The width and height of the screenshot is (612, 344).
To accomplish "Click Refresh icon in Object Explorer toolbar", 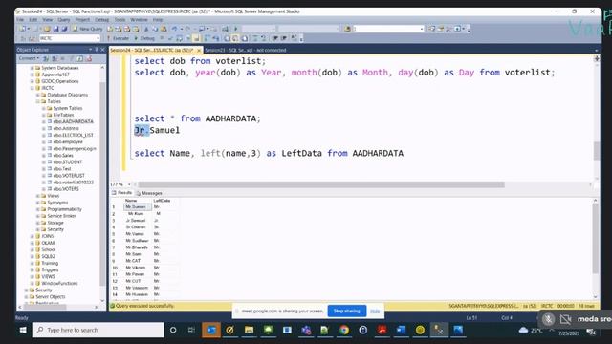I will [80, 59].
